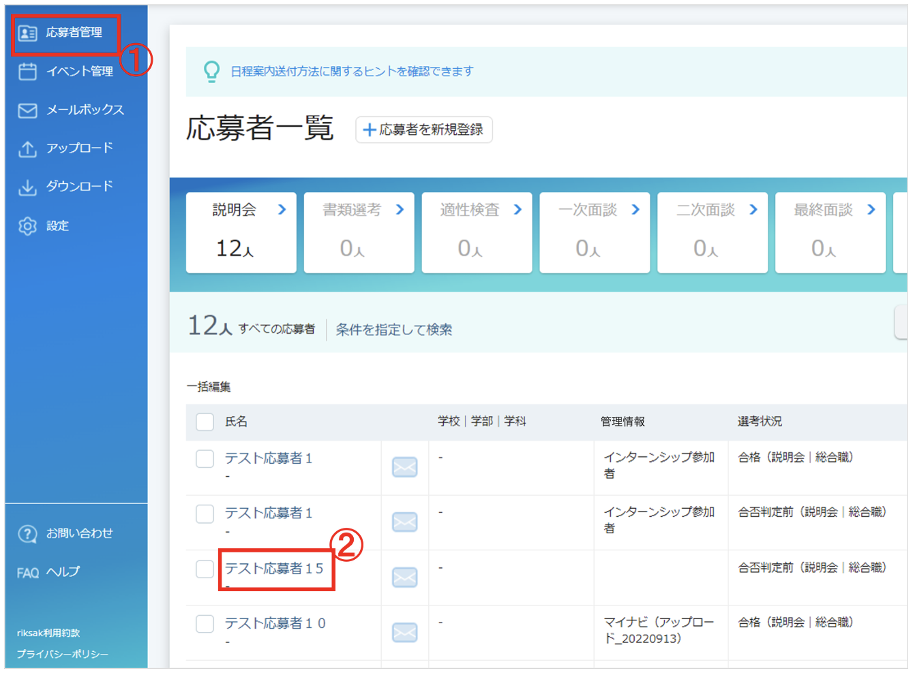The height and width of the screenshot is (677, 915).
Task: Open the プライバシーポリシー link
Action: pos(63,655)
